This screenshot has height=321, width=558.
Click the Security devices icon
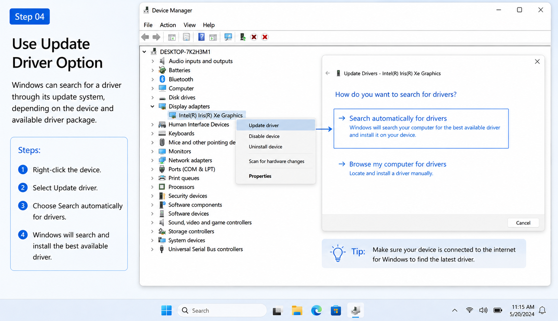(162, 196)
